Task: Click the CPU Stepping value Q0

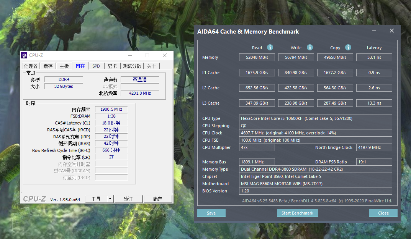Action: click(315, 126)
